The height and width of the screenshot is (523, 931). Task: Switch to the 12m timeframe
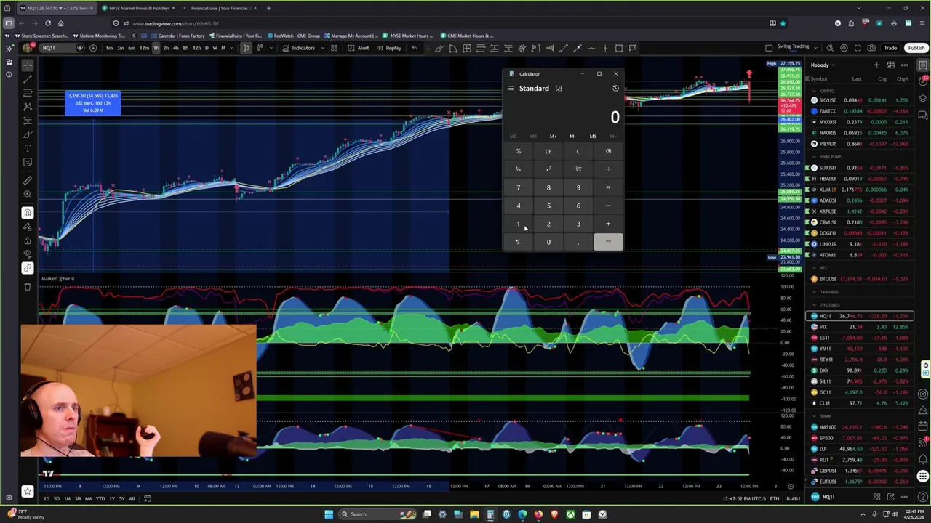coord(143,48)
